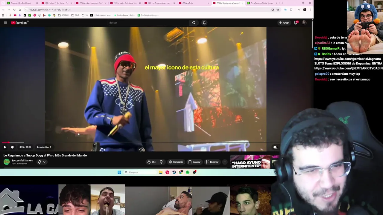Open browser extensions puzzle icon
This screenshot has width=383, height=215.
click(x=291, y=10)
